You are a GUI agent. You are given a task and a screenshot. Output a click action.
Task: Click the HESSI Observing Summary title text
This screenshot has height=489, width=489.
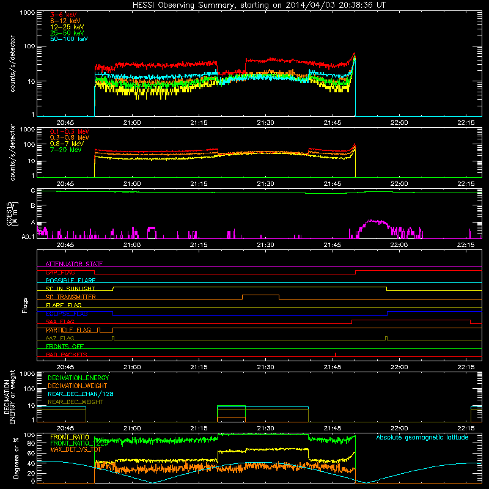(259, 6)
